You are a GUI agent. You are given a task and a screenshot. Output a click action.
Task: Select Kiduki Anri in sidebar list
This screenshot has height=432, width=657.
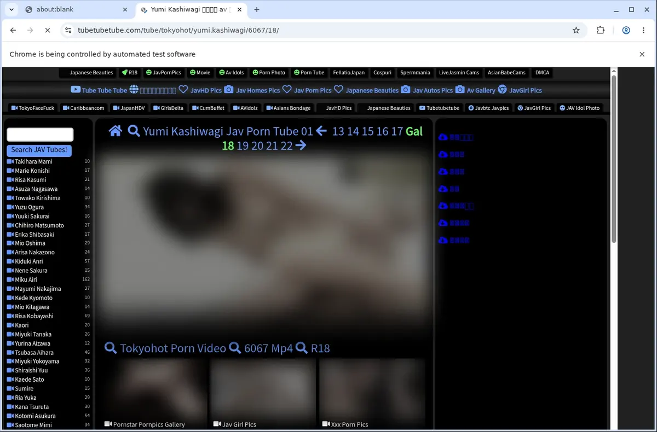click(30, 261)
